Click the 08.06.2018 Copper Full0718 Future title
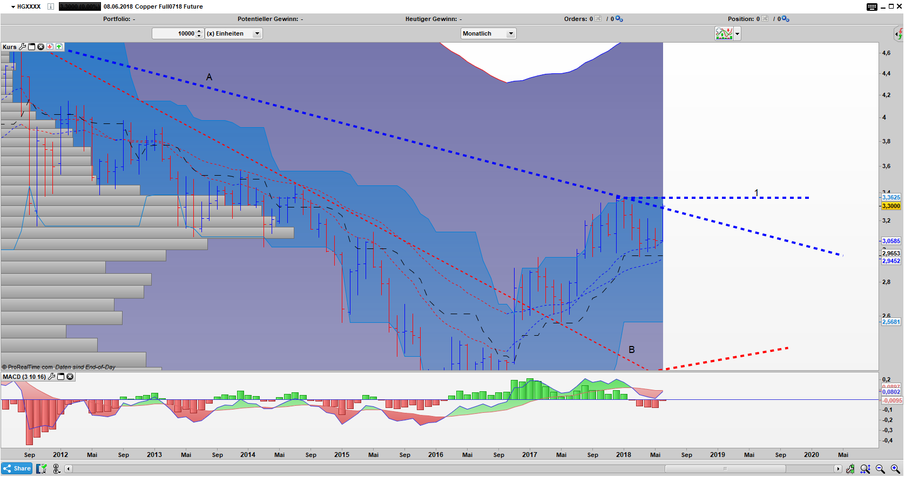This screenshot has height=478, width=905. [x=153, y=6]
